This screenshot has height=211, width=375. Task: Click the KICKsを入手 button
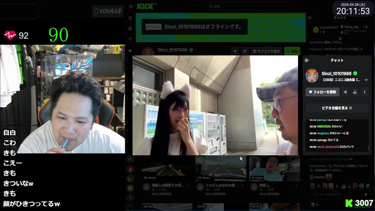click(x=108, y=11)
